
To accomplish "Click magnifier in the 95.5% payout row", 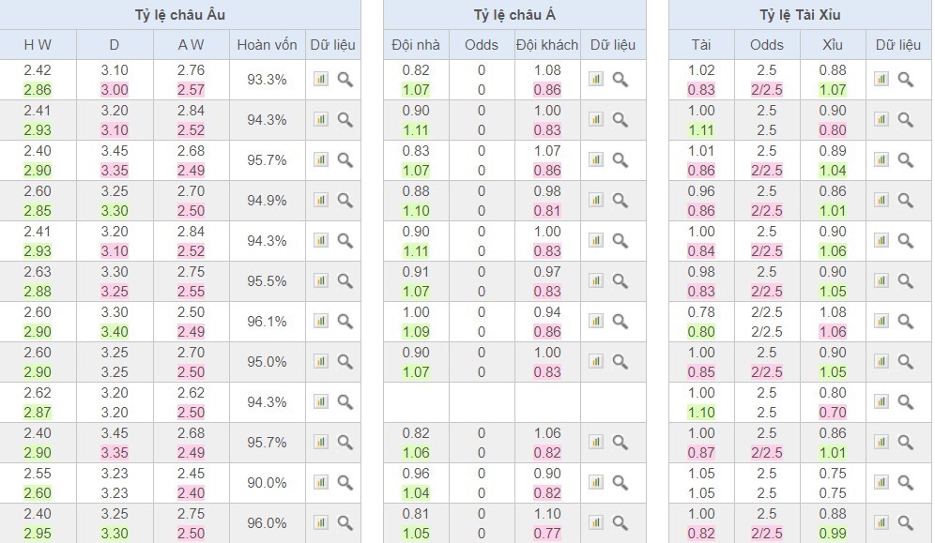I will (345, 281).
